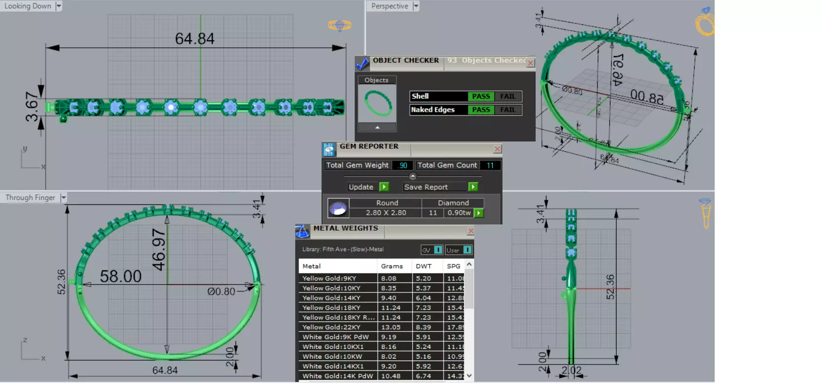Close the Object Checker panel
The image size is (822, 383).
tap(531, 63)
